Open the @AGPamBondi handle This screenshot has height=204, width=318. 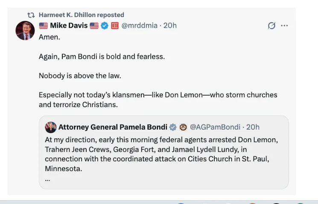pos(215,127)
